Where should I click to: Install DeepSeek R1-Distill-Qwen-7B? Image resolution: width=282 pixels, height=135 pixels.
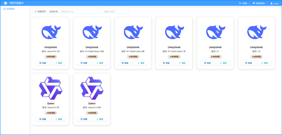[166, 63]
